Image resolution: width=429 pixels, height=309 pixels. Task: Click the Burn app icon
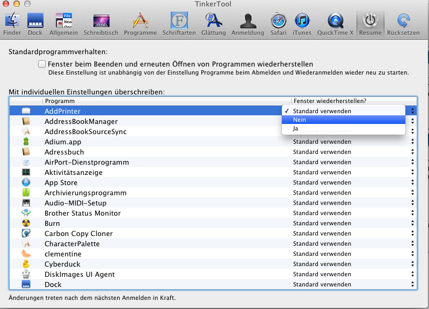pos(26,223)
